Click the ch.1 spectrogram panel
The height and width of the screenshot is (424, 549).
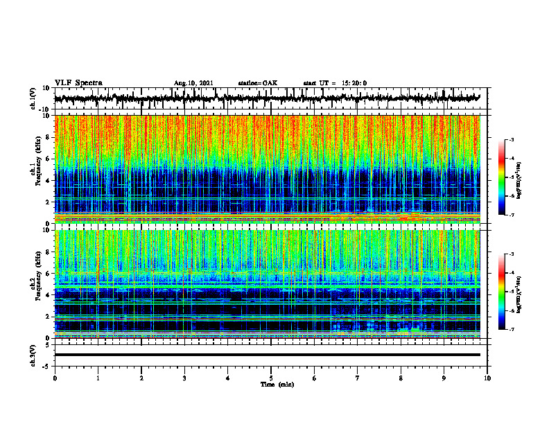pos(267,169)
